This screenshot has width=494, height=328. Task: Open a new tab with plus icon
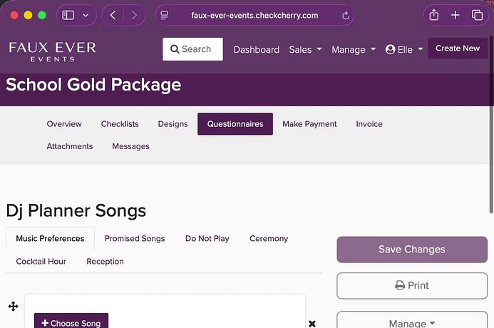coord(456,15)
